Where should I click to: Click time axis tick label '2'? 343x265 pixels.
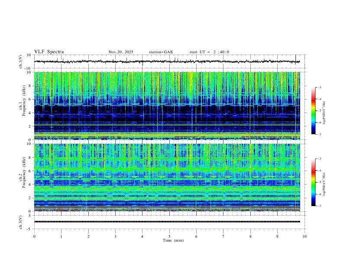click(x=88, y=236)
